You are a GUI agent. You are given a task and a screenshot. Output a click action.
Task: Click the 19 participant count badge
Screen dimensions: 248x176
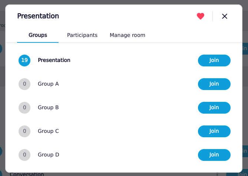click(24, 61)
